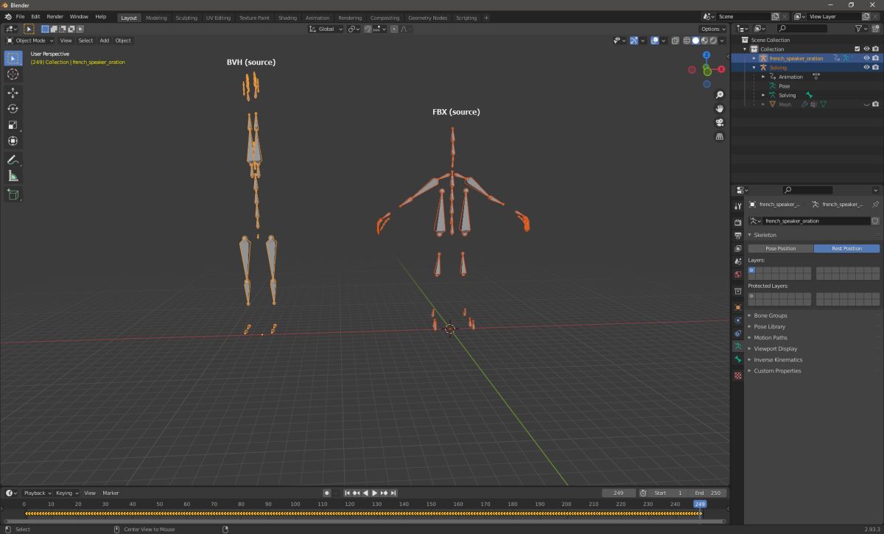
Task: Jump to the timeline end frame
Action: point(393,493)
